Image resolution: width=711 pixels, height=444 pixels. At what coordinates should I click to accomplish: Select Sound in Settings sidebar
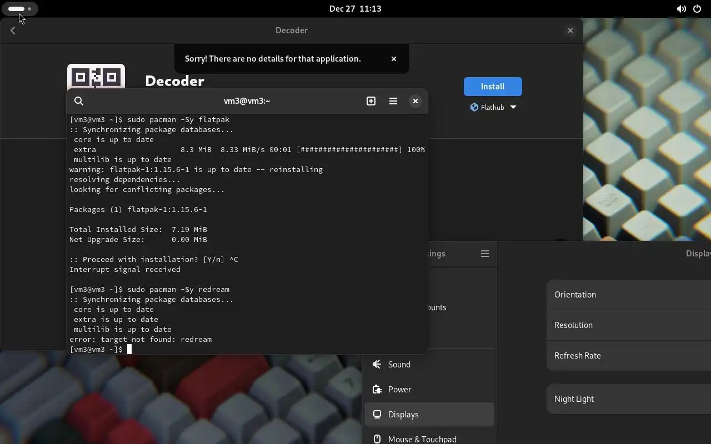tap(429, 365)
